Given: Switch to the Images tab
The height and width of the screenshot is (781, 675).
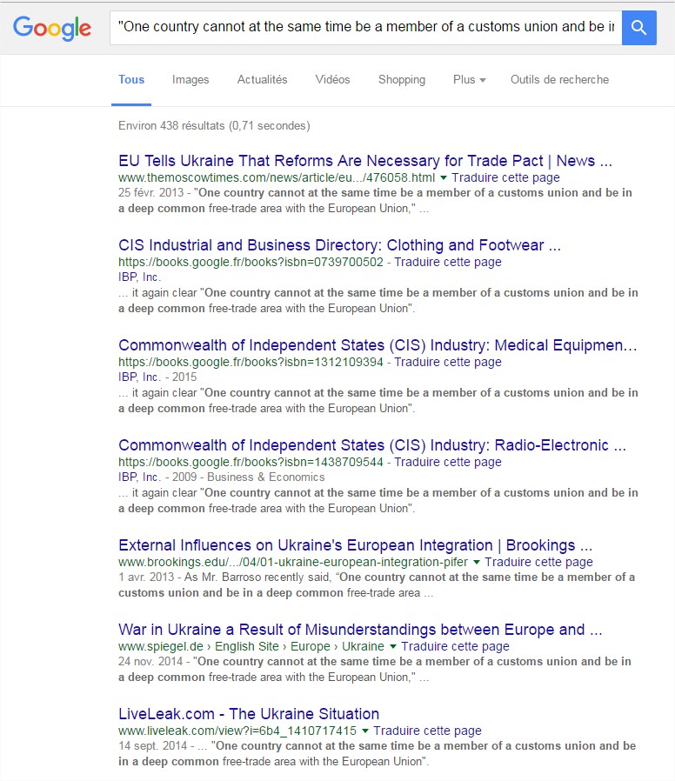Looking at the screenshot, I should coord(190,80).
